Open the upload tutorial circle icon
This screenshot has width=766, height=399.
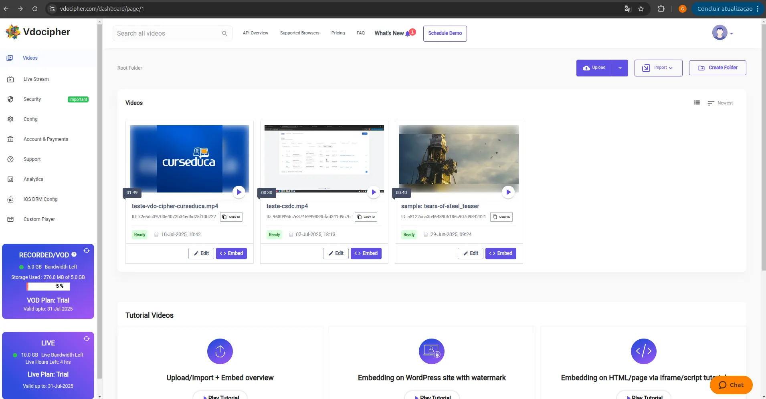point(220,351)
